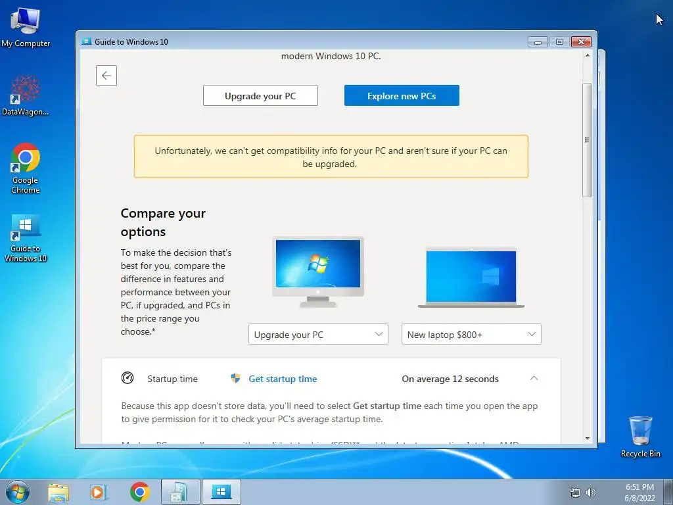This screenshot has height=505, width=673.
Task: Select the Google Chrome desktop icon
Action: (26, 168)
